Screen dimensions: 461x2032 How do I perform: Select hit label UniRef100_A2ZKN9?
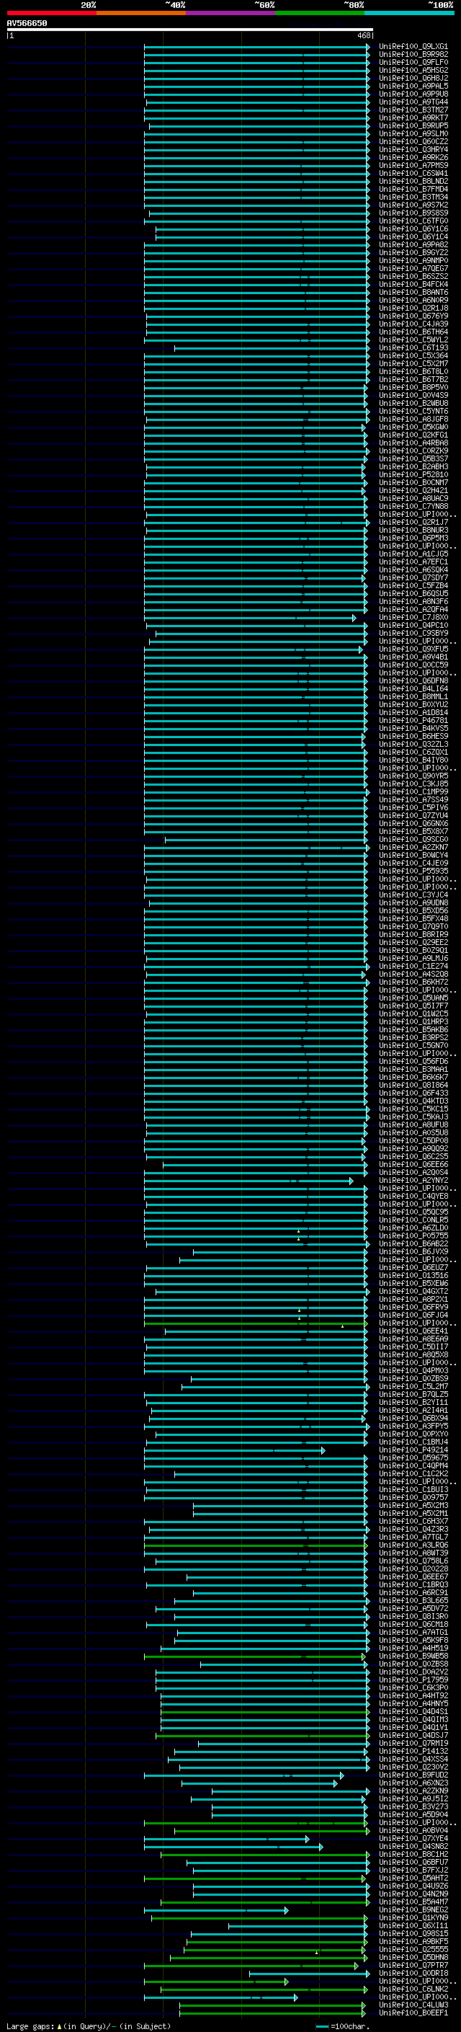point(413,1791)
